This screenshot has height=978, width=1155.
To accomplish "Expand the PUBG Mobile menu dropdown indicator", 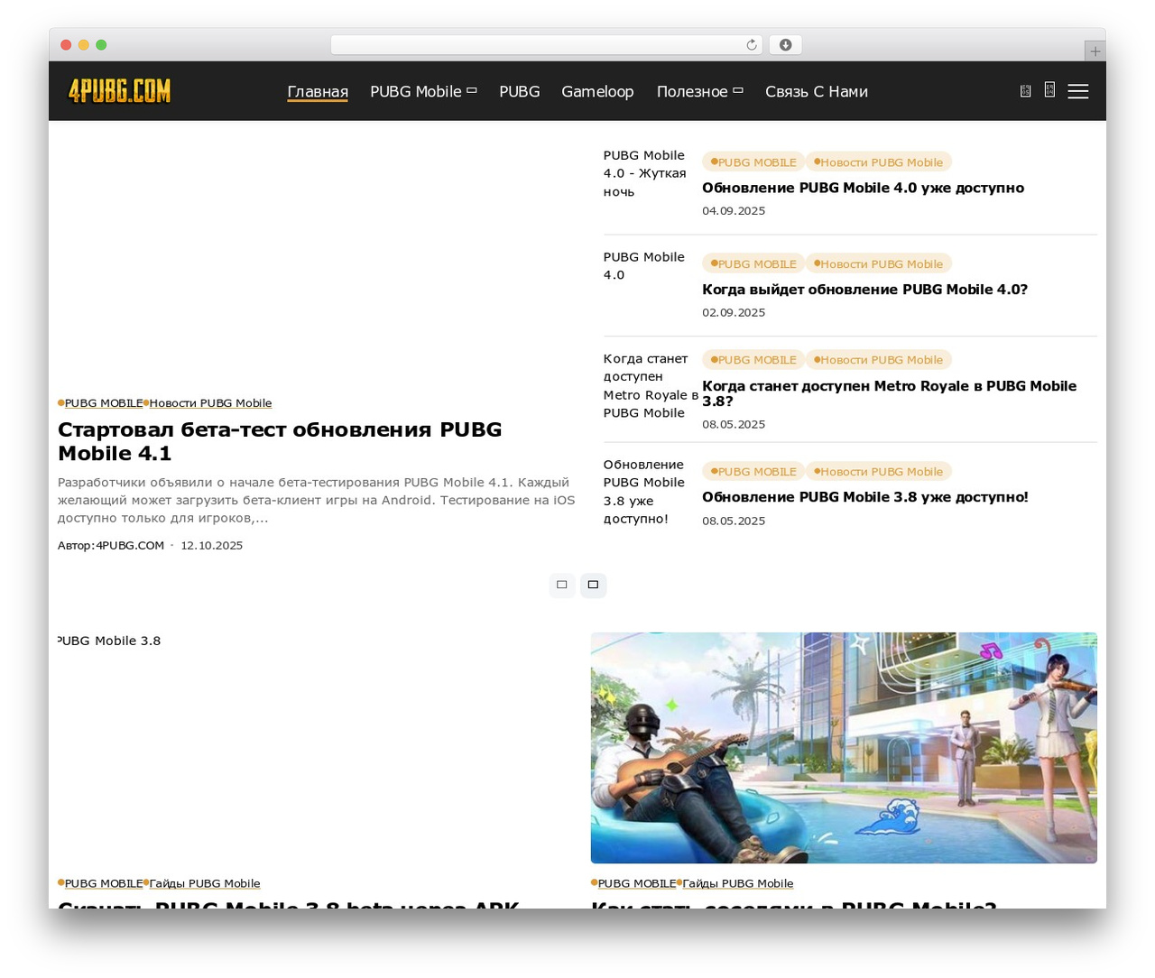I will coord(472,90).
